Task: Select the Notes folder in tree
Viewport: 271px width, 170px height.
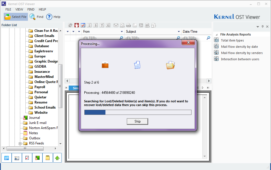Action: [33, 133]
